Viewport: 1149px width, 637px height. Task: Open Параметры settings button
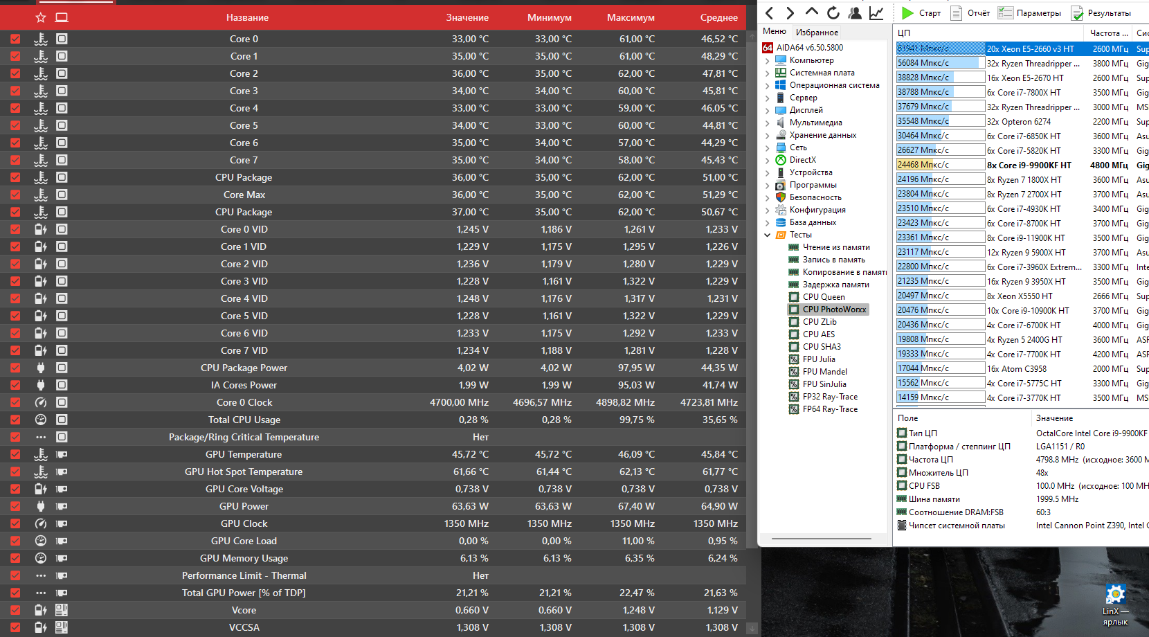click(1030, 12)
